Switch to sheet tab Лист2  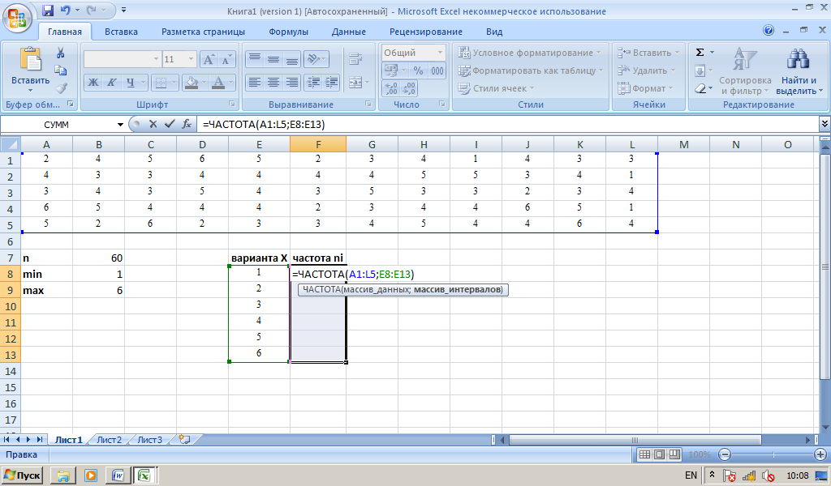(x=110, y=440)
